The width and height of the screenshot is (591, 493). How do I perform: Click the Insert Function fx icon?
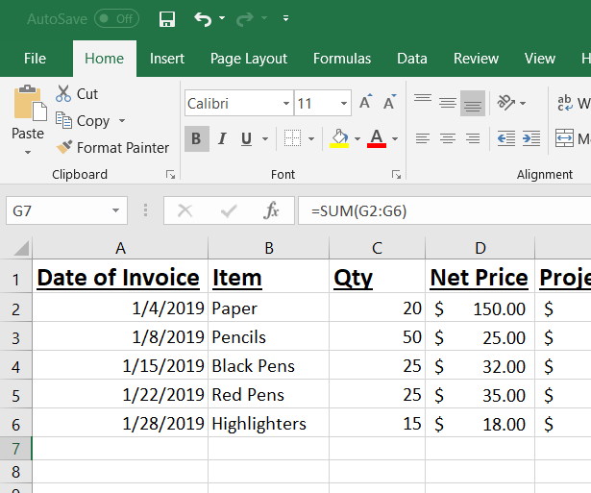click(272, 210)
